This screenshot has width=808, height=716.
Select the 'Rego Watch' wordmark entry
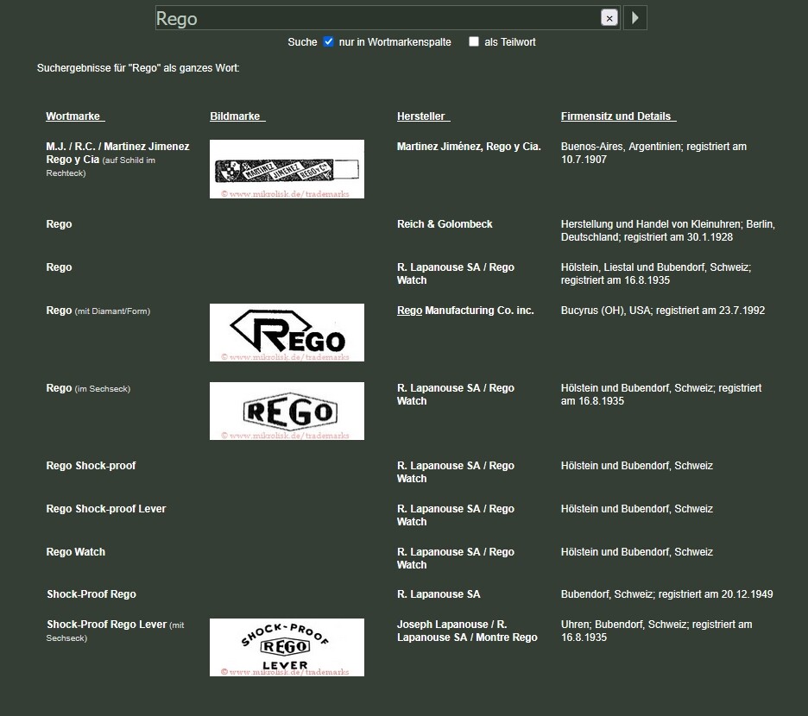(75, 552)
